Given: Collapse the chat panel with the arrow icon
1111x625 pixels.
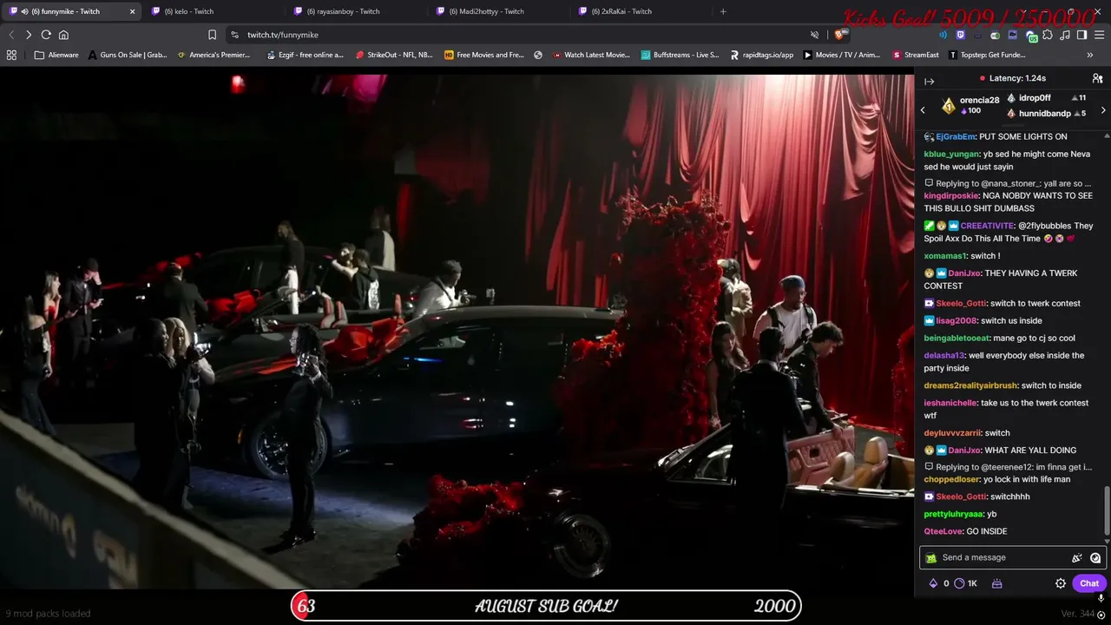Looking at the screenshot, I should coord(929,81).
